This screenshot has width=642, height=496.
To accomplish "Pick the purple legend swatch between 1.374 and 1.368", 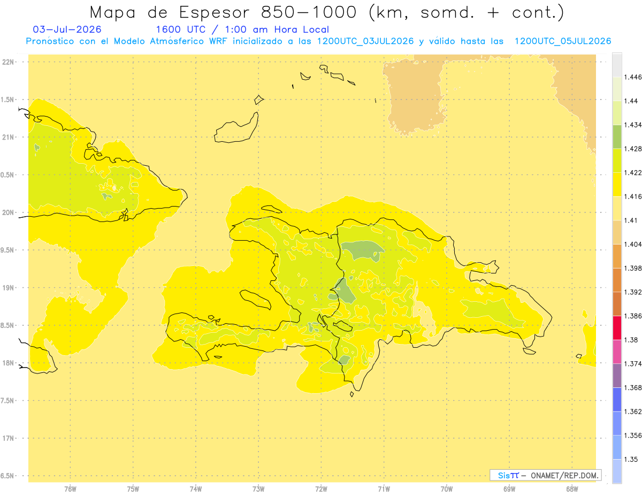I will tap(617, 376).
